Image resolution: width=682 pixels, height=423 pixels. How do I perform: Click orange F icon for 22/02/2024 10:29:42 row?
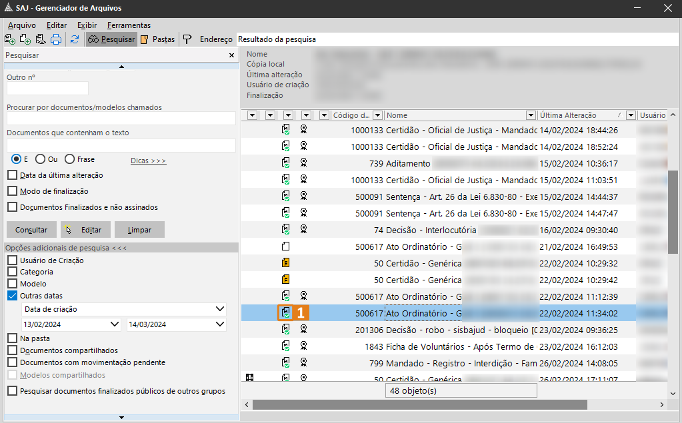(286, 280)
